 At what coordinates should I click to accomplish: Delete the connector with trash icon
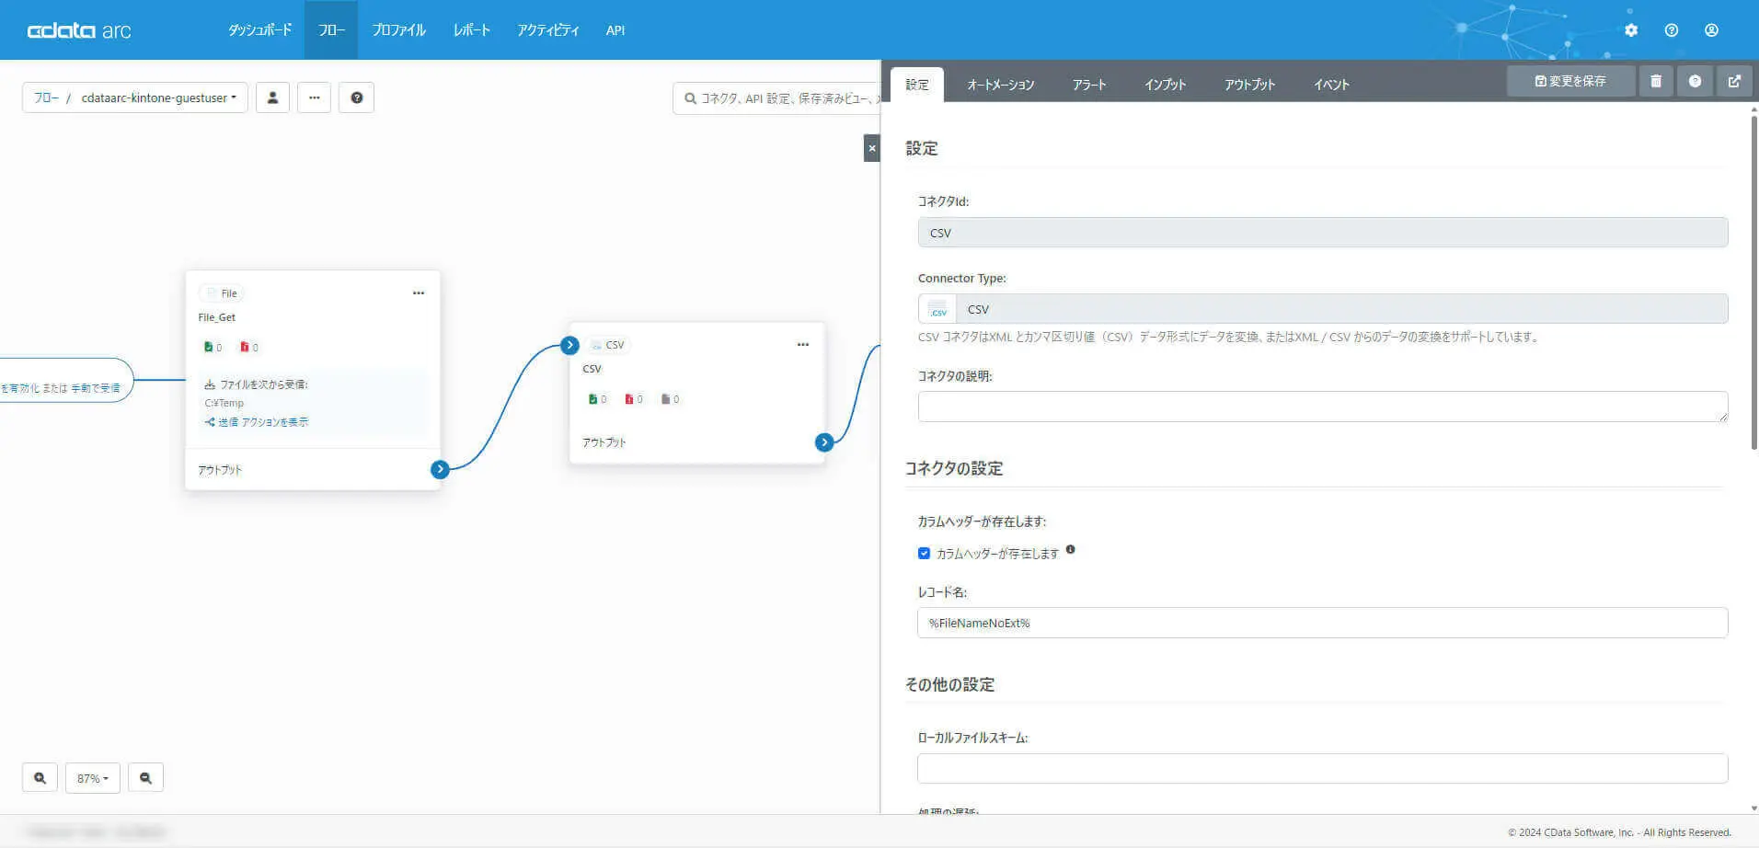pyautogui.click(x=1656, y=81)
